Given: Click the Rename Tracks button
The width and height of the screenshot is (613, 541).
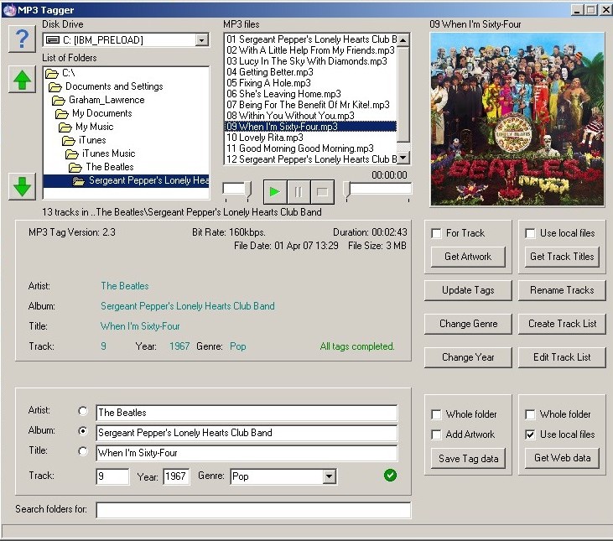Looking at the screenshot, I should pos(562,290).
